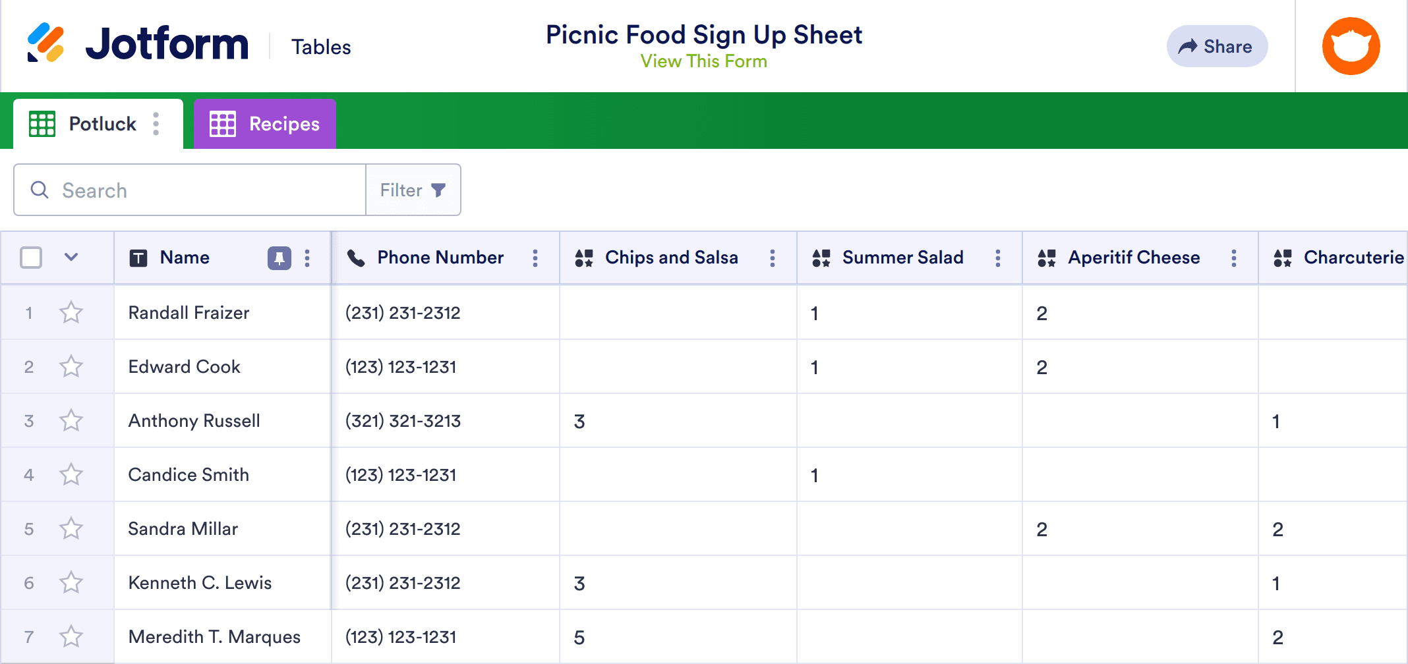Open Phone Number column options menu
Viewport: 1408px width, 664px height.
[535, 258]
